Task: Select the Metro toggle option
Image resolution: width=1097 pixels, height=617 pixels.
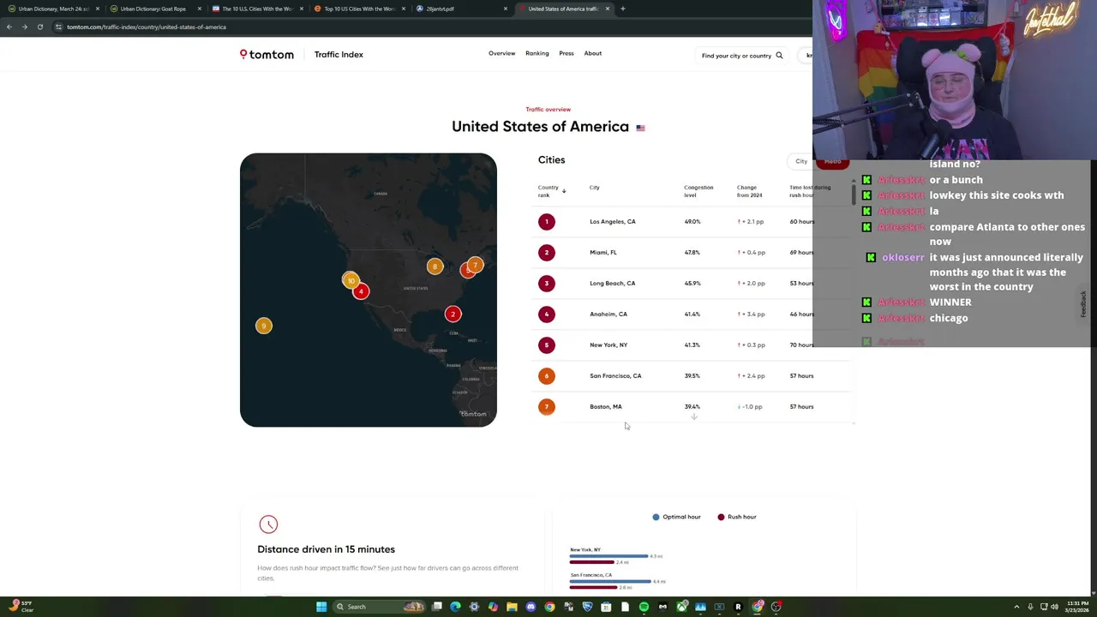Action: [x=832, y=161]
